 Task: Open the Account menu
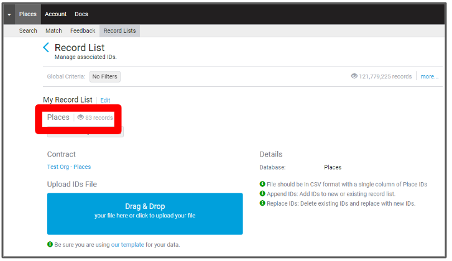click(56, 14)
